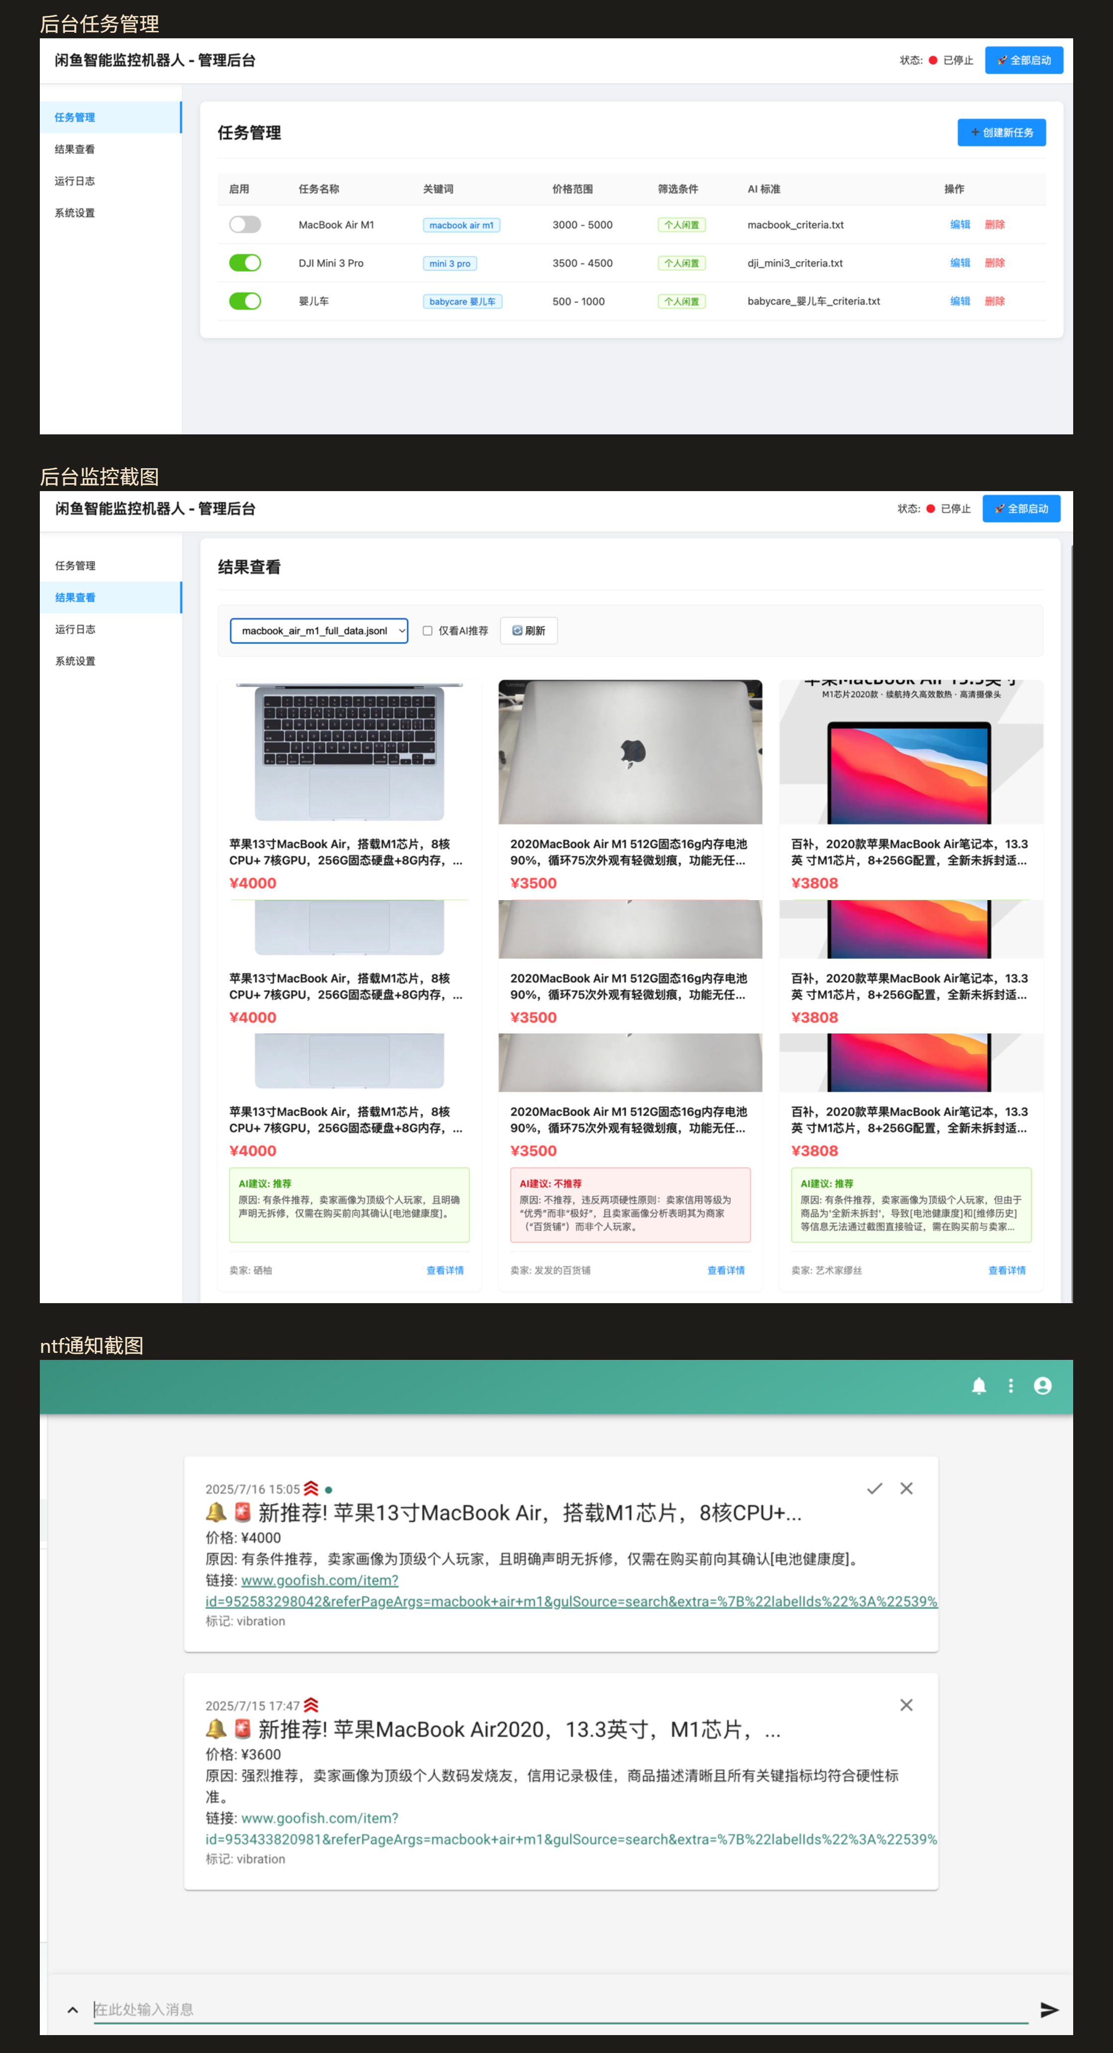Click 编辑 for the 婴儿车 task
The width and height of the screenshot is (1113, 2053).
click(960, 301)
